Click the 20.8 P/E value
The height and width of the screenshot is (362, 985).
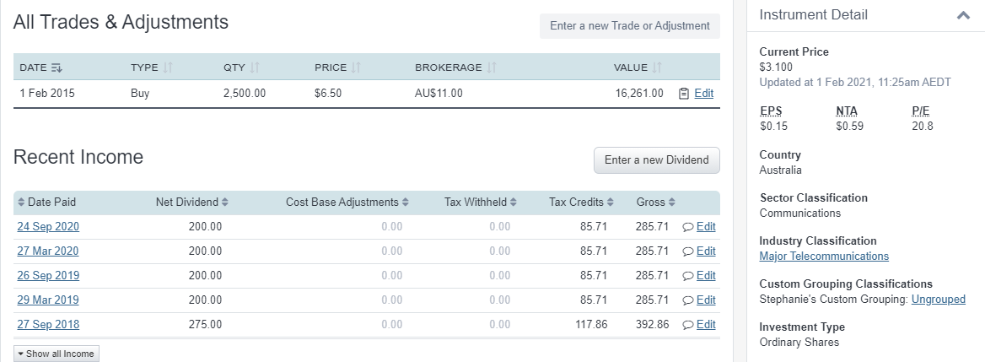923,127
